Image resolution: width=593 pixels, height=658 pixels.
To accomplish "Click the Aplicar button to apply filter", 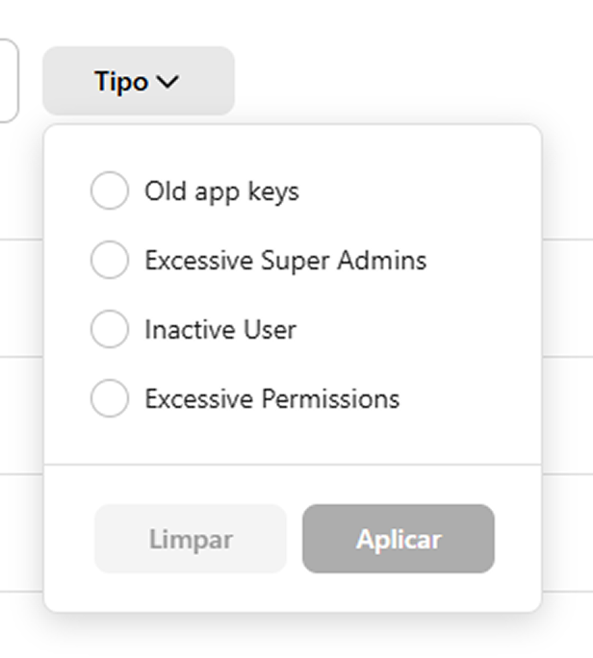I will tap(399, 539).
